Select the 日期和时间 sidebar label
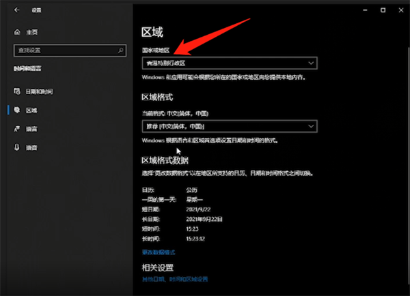This screenshot has width=410, height=296. click(40, 91)
